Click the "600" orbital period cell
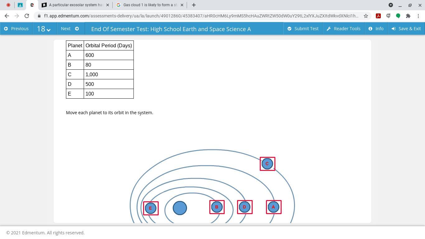 tap(109, 55)
